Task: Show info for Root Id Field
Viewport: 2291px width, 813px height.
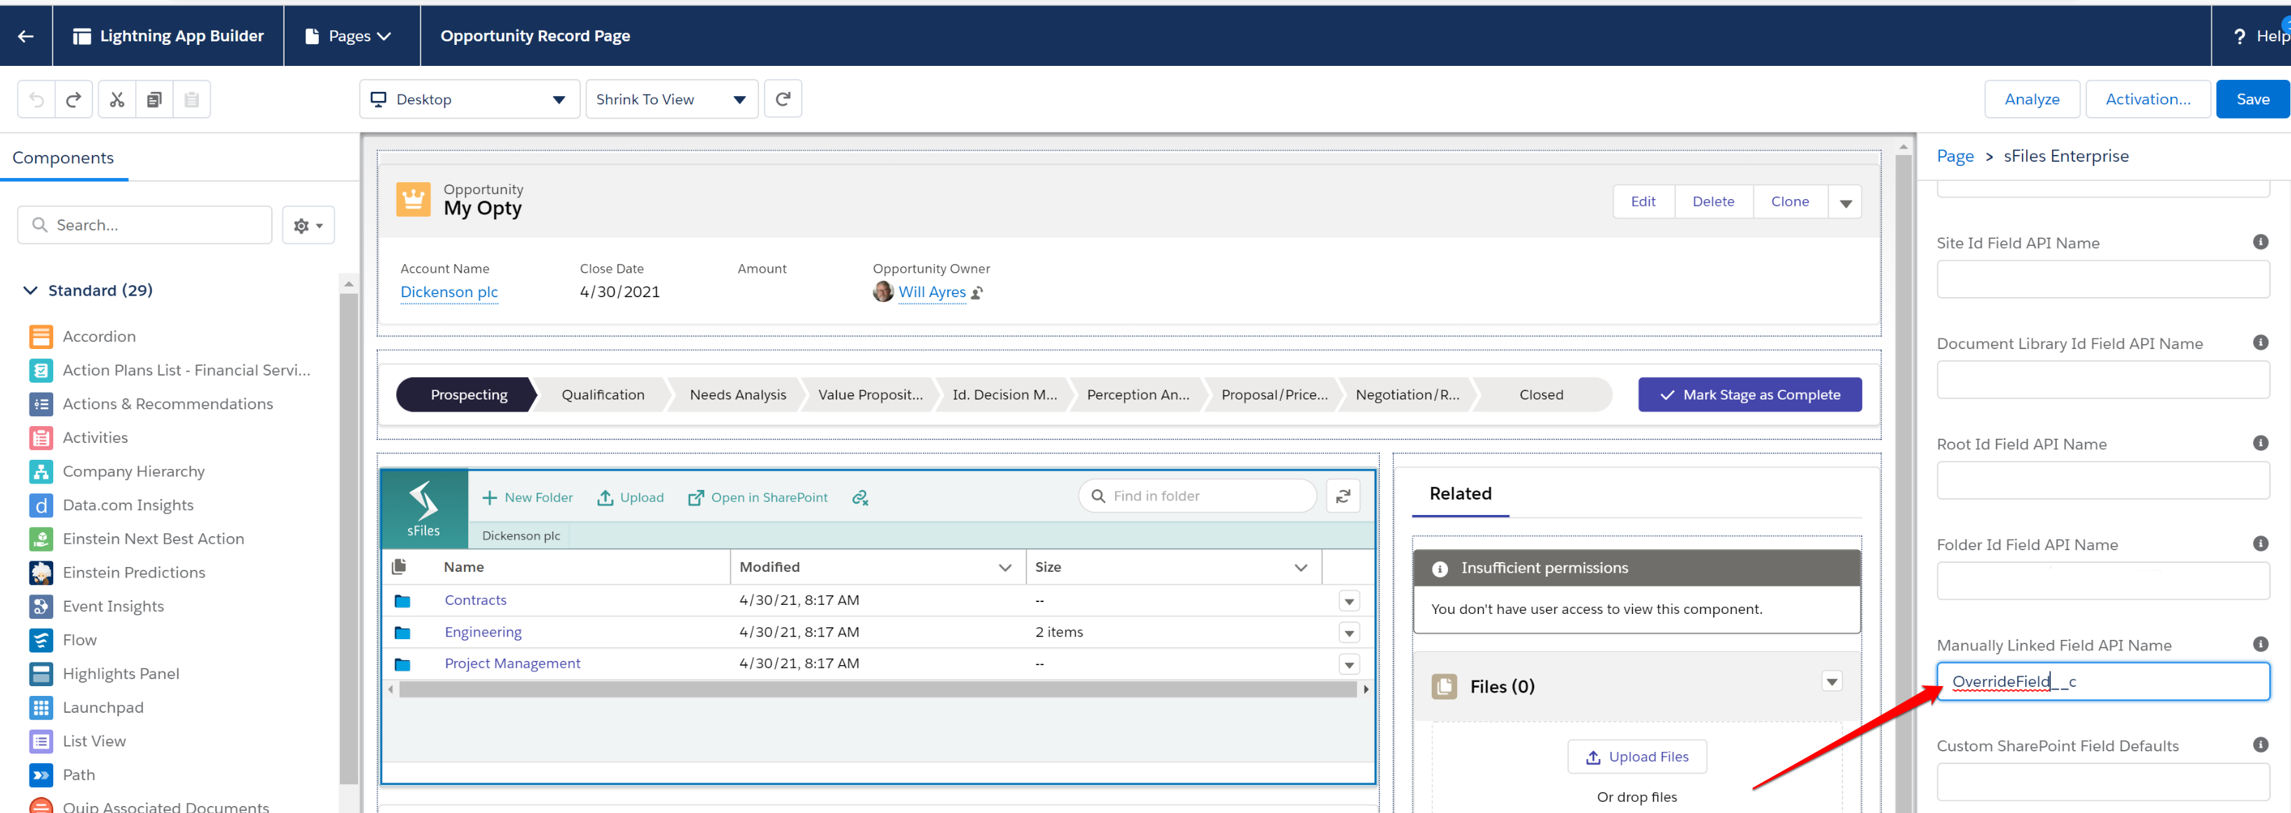Action: coord(2260,443)
